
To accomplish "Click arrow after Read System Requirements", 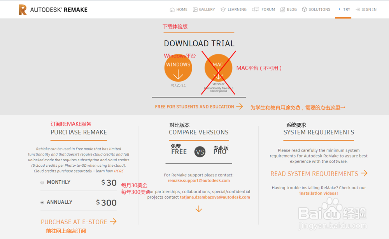I will point(364,173).
